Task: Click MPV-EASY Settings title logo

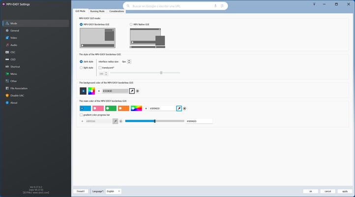Action: tap(3, 4)
